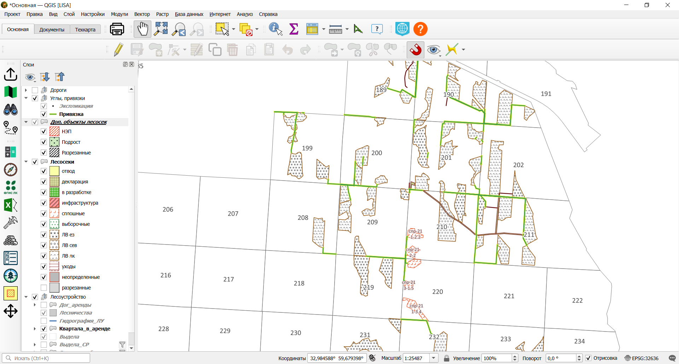Open the Вектор menu
This screenshot has height=364, width=679.
click(142, 14)
